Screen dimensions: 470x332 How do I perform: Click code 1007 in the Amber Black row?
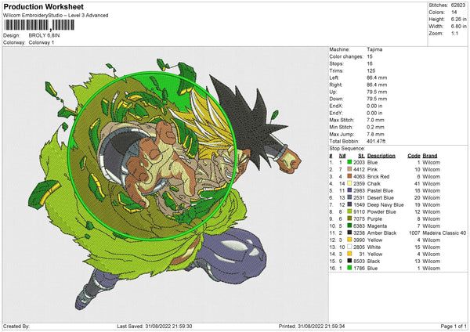414,233
